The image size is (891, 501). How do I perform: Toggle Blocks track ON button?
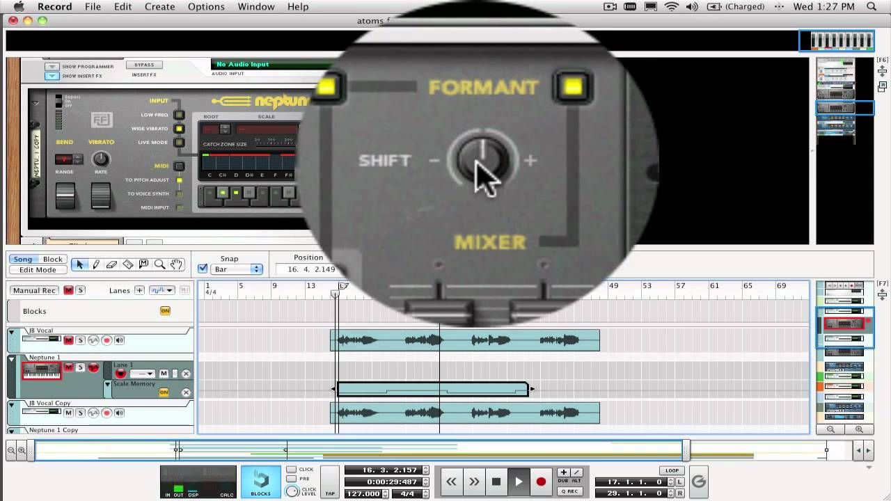coord(165,311)
